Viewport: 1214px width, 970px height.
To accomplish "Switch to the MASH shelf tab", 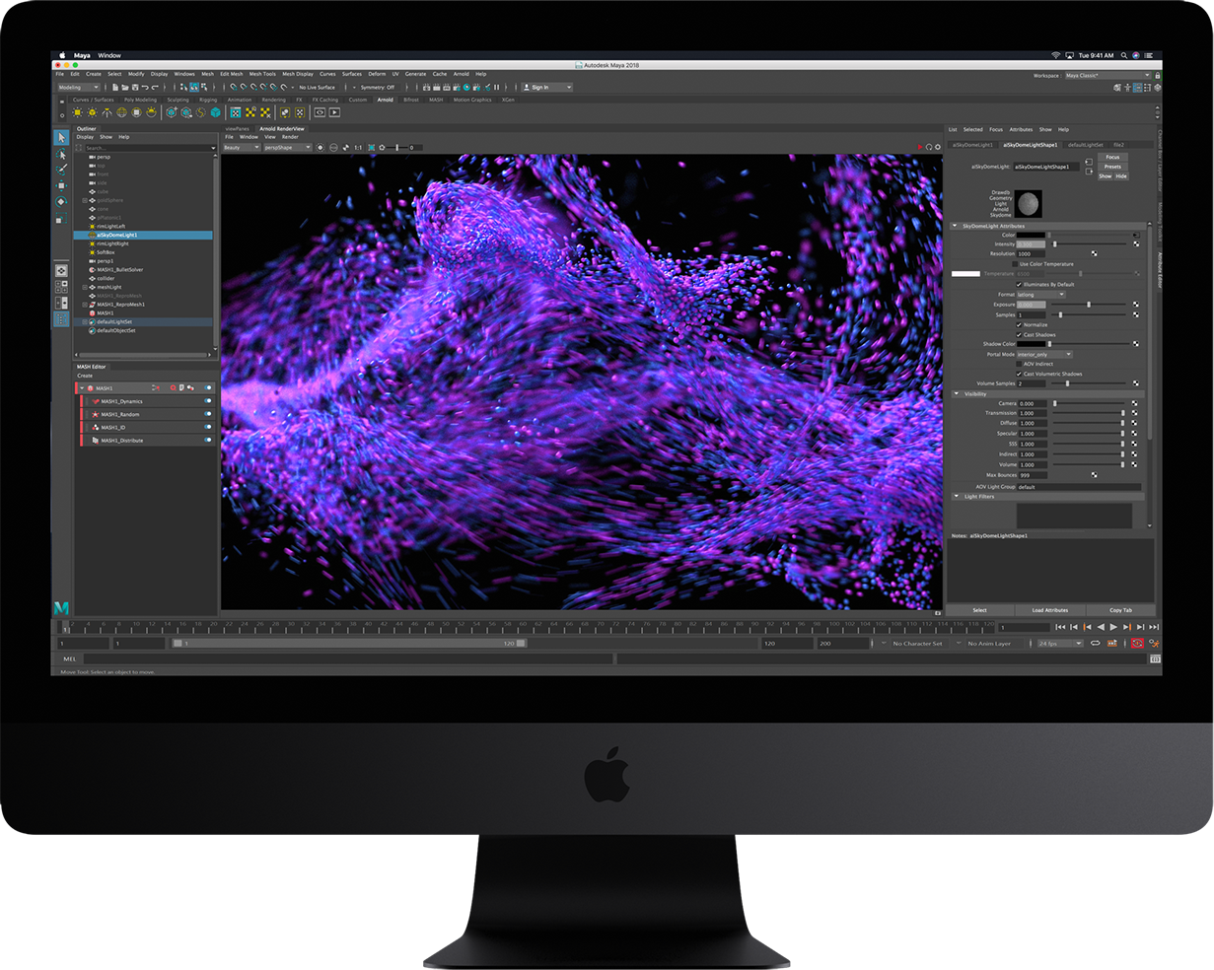I will click(436, 100).
